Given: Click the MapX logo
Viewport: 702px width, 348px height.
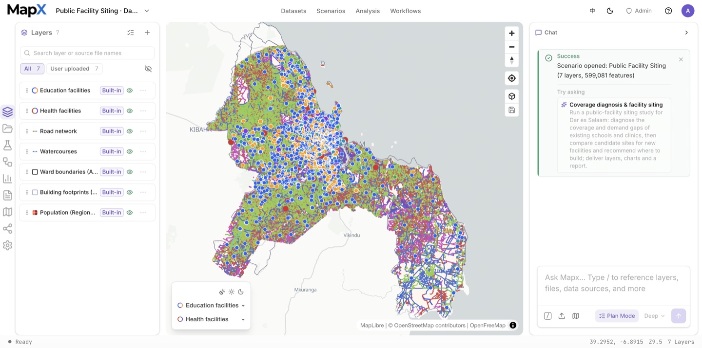Looking at the screenshot, I should (27, 10).
